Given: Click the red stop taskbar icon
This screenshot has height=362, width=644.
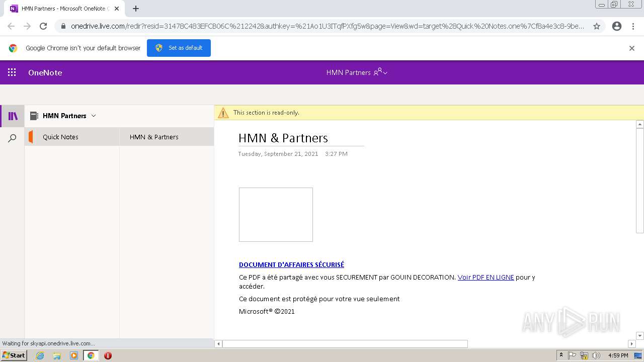Looking at the screenshot, I should tap(108, 355).
